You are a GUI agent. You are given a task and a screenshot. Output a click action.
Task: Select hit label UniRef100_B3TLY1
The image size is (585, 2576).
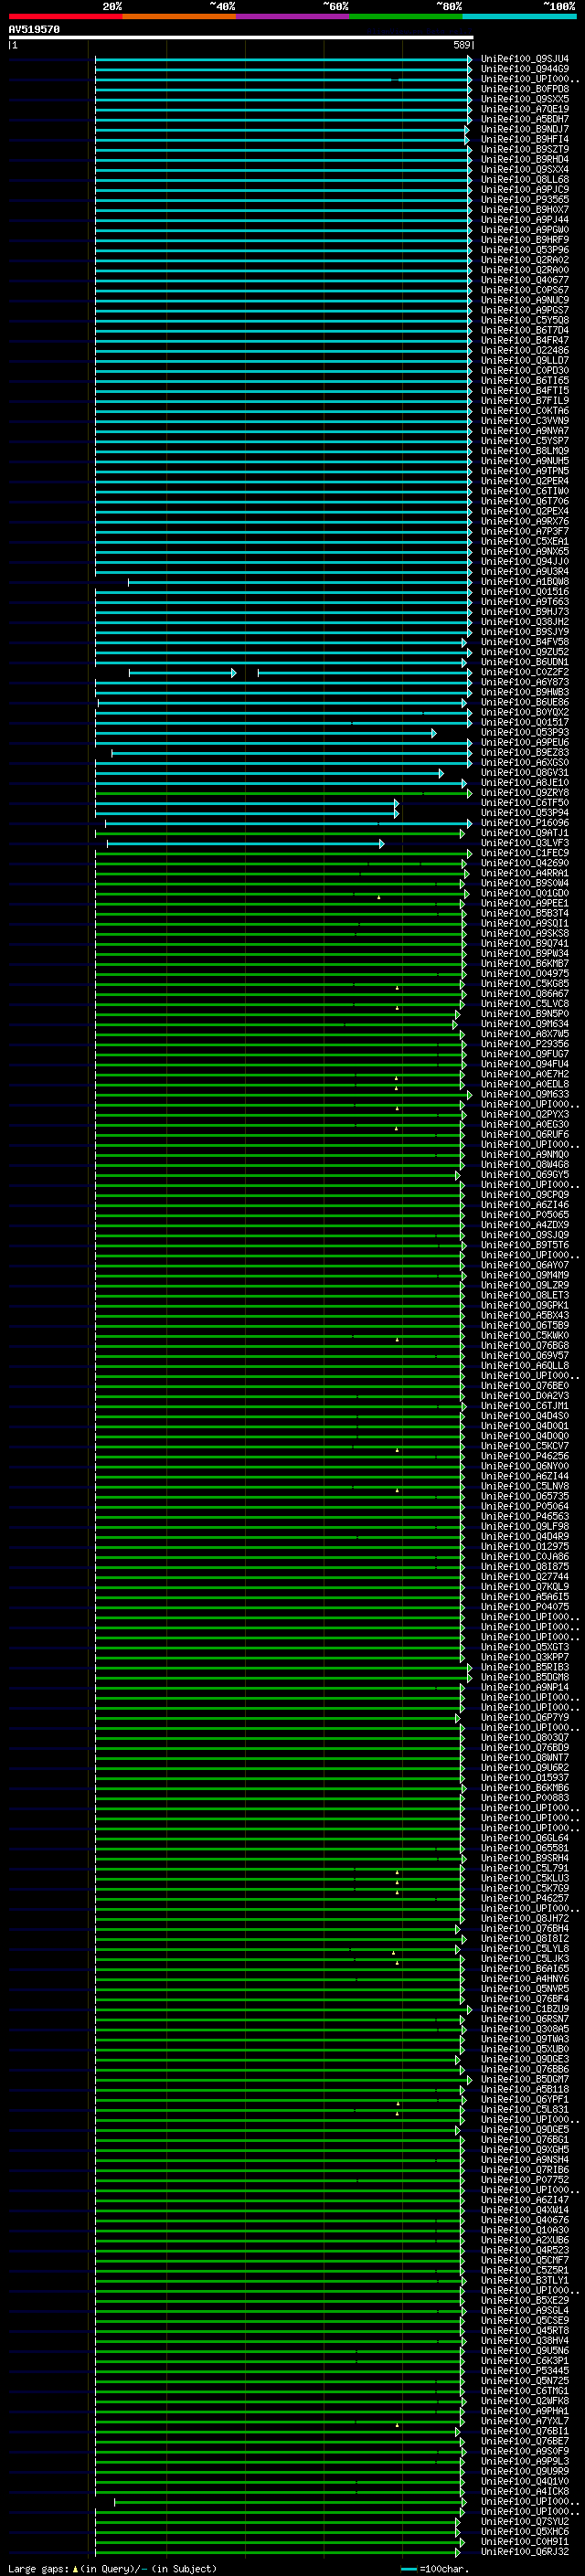tap(525, 2280)
